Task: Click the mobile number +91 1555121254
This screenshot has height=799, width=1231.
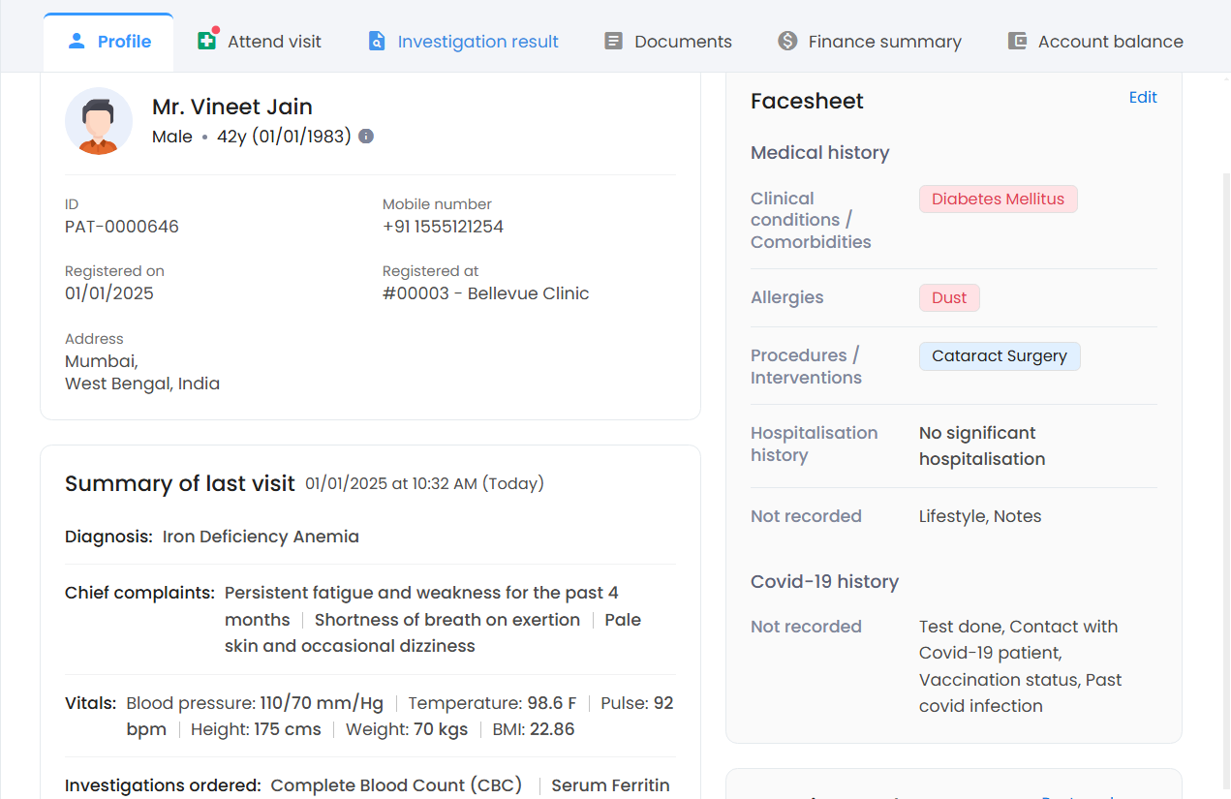Action: click(443, 227)
